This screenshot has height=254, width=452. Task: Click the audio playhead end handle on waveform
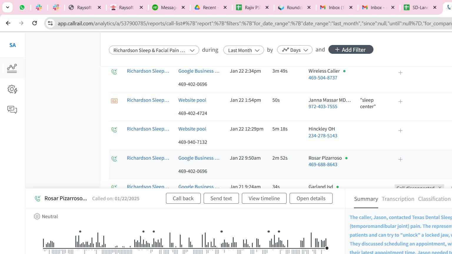point(327,248)
